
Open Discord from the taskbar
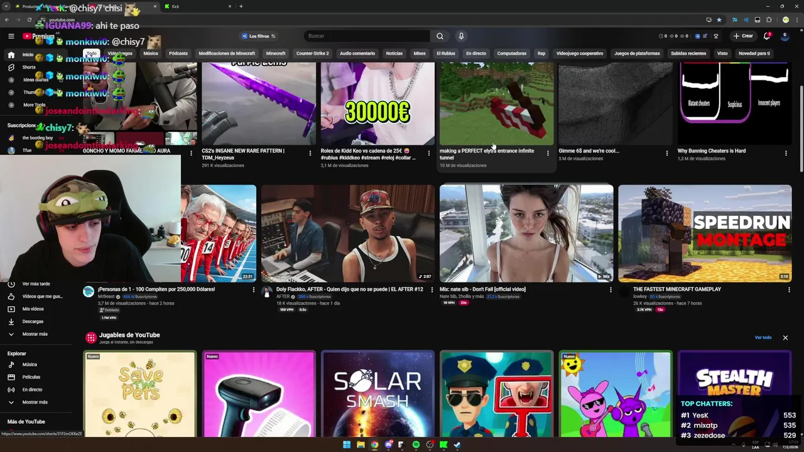tap(389, 445)
